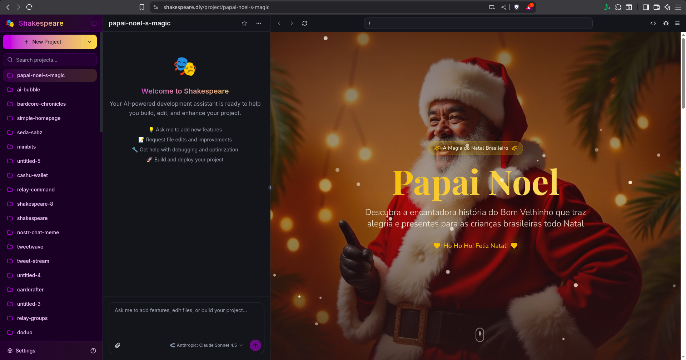The width and height of the screenshot is (686, 360).
Task: Open the preview hamburger menu
Action: click(x=677, y=23)
